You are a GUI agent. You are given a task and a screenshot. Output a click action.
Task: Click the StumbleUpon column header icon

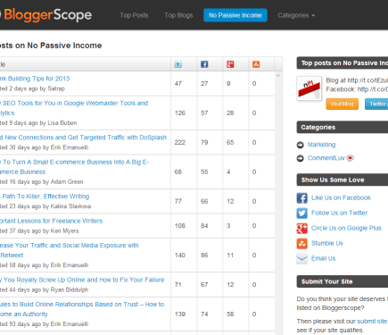(x=256, y=64)
